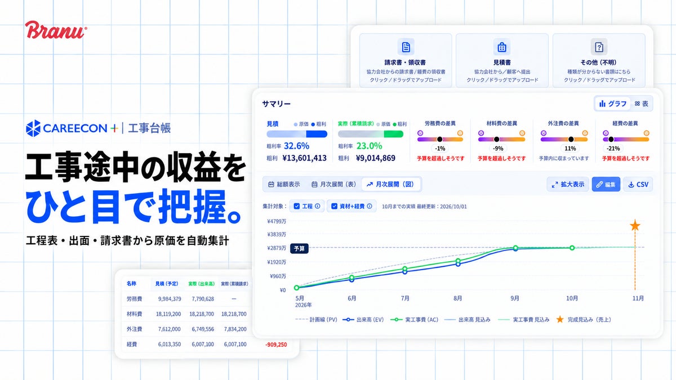Toggle the 工程 checkbox

(296, 206)
